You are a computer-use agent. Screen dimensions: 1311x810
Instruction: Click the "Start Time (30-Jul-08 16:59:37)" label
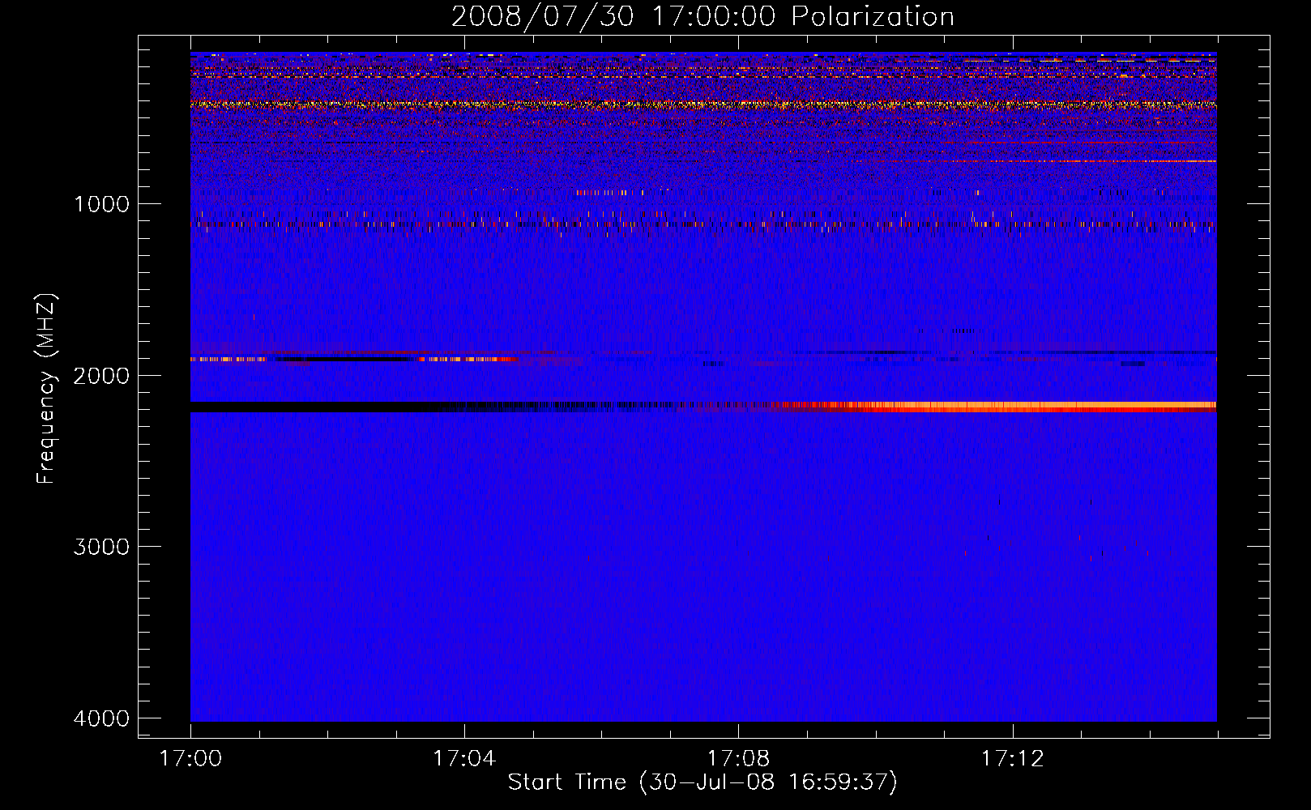702,782
